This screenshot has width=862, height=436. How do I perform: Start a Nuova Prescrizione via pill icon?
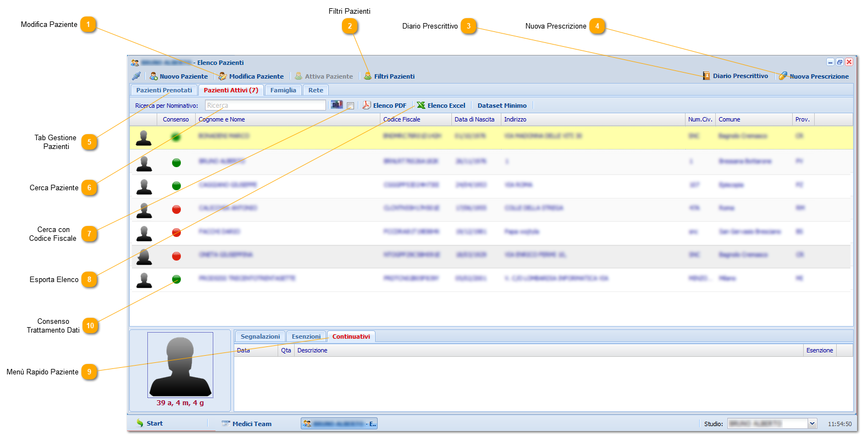783,76
